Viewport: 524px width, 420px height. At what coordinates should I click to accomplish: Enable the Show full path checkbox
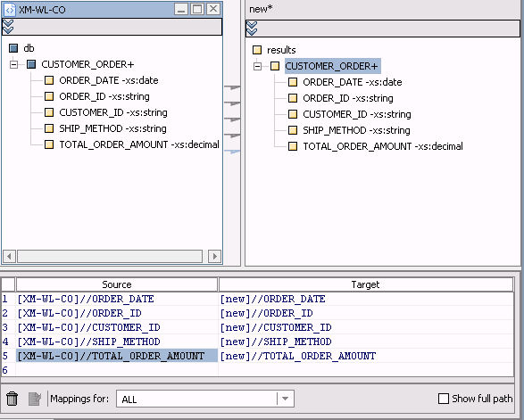(444, 399)
